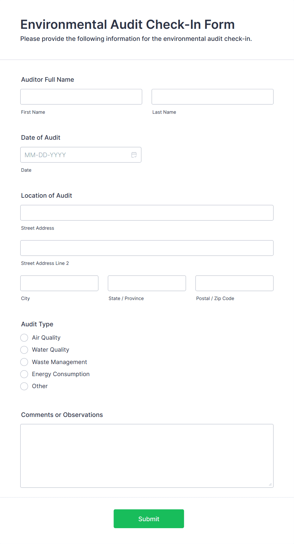This screenshot has height=544, width=294.
Task: Select the Air Quality radio option
Action: (24, 338)
